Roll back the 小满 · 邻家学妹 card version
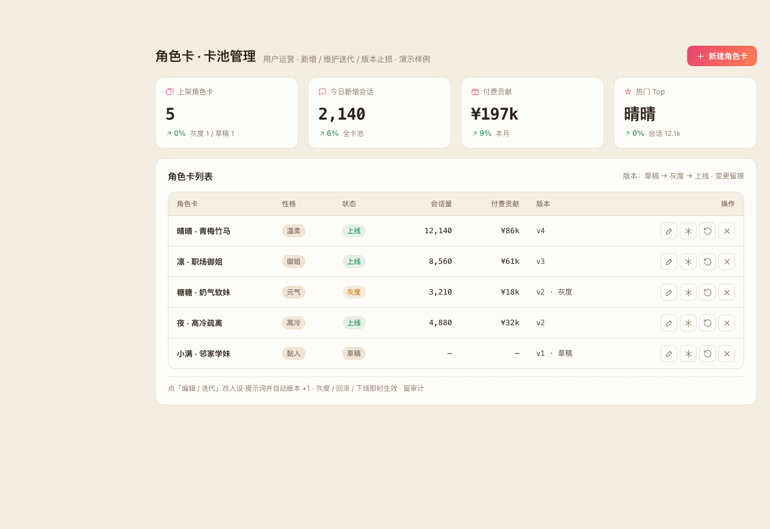 pos(707,353)
